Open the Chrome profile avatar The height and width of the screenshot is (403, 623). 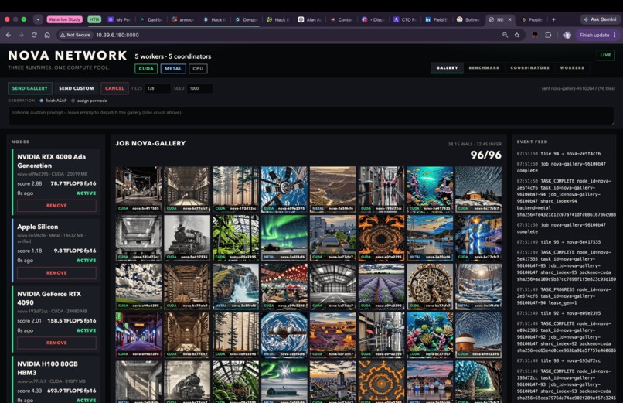567,35
